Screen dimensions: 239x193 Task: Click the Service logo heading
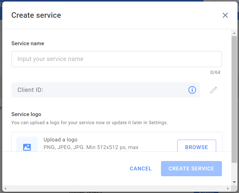click(26, 114)
